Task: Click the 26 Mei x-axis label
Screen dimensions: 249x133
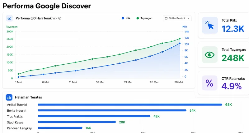Action: click(x=154, y=82)
